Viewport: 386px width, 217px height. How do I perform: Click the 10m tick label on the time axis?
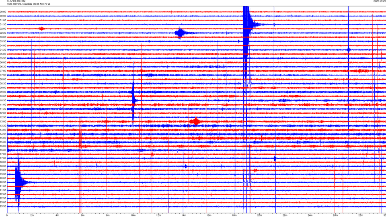click(x=133, y=215)
